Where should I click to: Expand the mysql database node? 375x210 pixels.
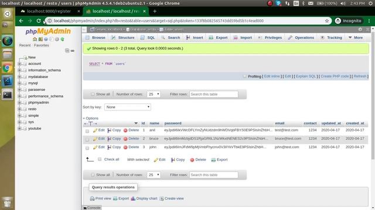(x=19, y=83)
